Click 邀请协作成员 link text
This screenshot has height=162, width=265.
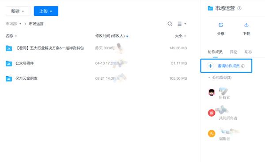click(x=228, y=66)
